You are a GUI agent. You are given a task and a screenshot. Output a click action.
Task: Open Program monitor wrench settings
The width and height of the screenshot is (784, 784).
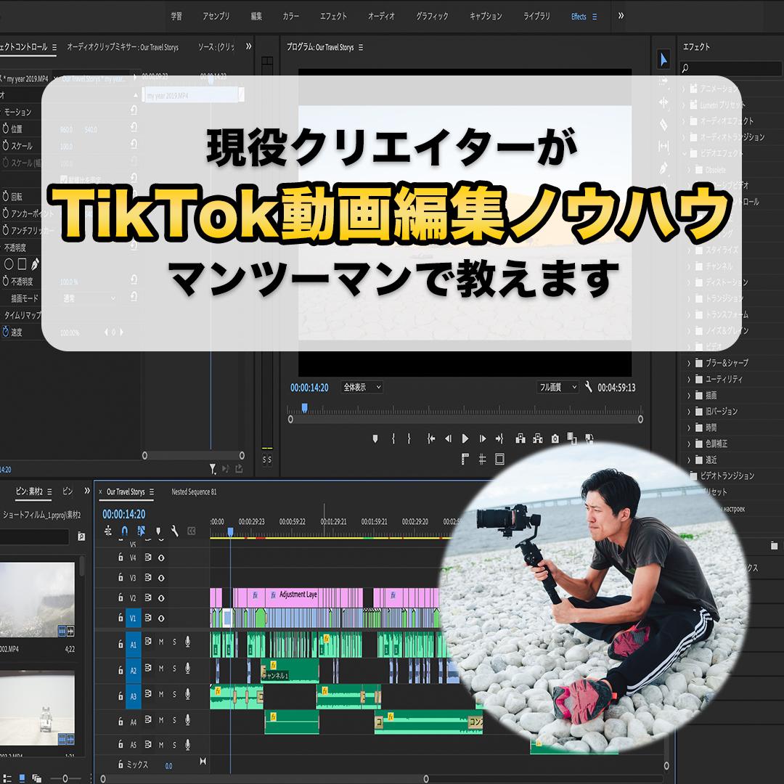[x=589, y=387]
